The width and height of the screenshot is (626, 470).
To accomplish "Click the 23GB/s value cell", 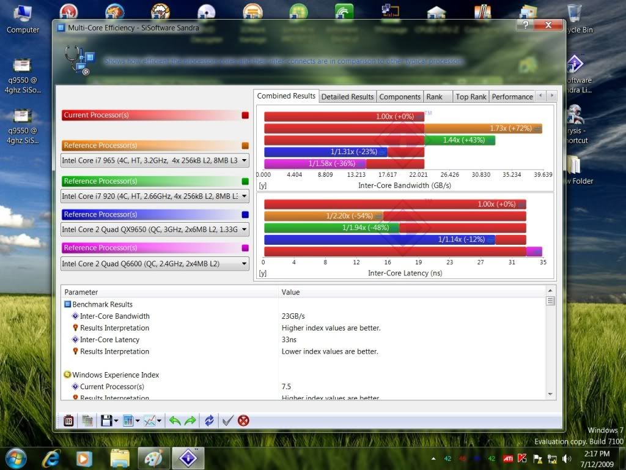I will pyautogui.click(x=293, y=316).
